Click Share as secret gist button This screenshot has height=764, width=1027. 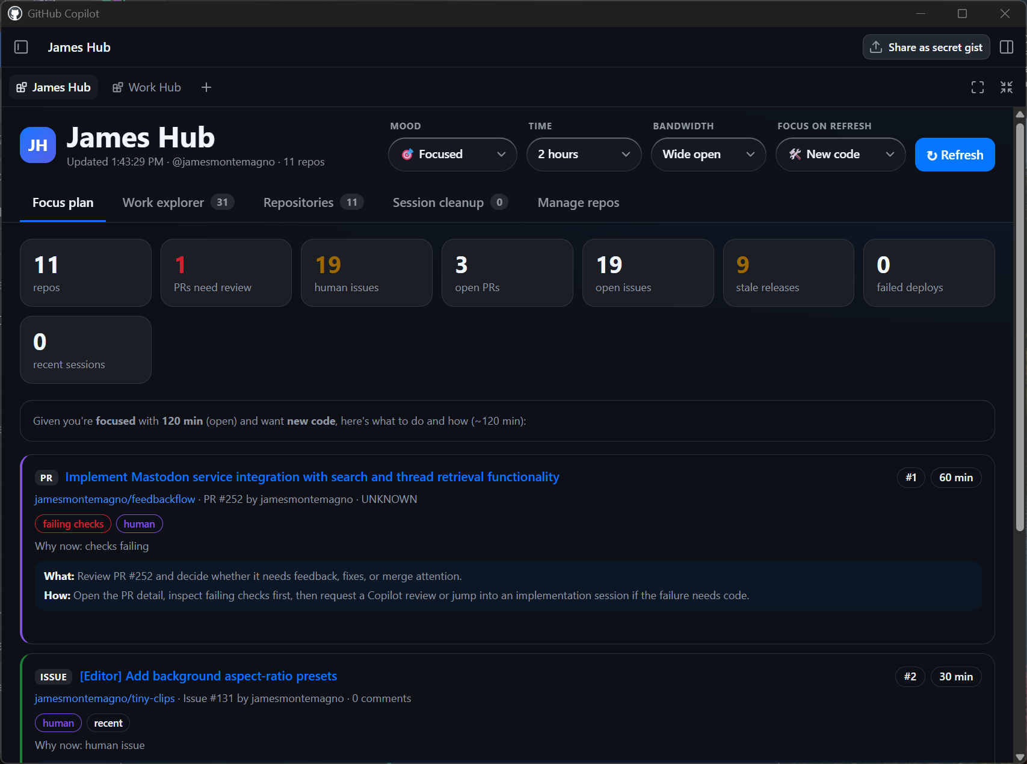[927, 47]
